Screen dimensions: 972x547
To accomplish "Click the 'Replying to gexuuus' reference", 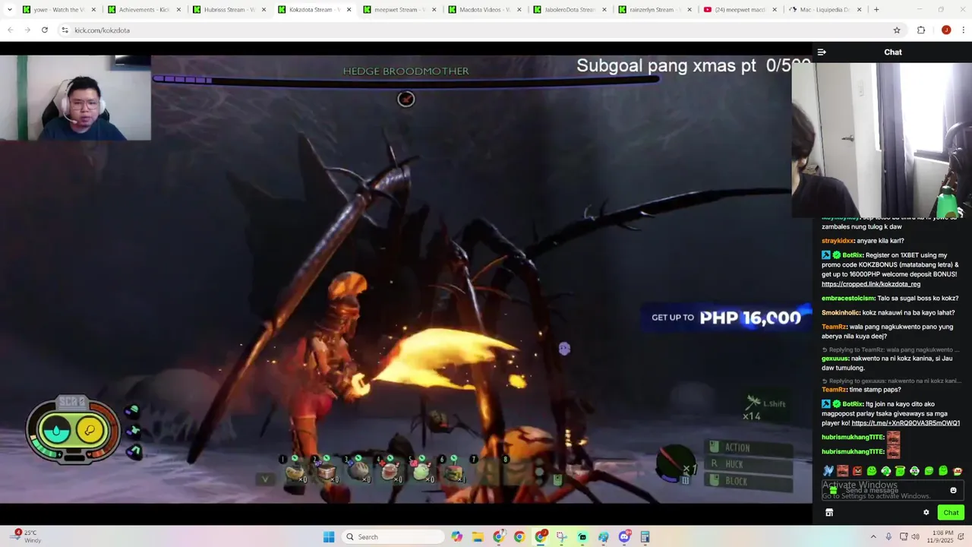I will 890,381.
